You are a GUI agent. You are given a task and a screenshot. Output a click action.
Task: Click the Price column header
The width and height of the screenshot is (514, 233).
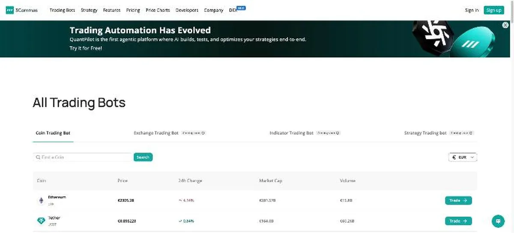tap(123, 181)
